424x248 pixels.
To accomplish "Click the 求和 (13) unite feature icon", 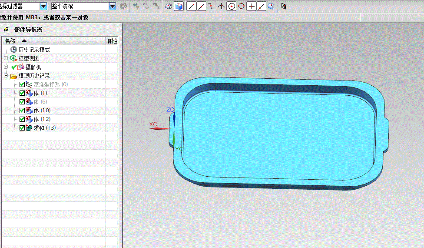I will coord(29,128).
